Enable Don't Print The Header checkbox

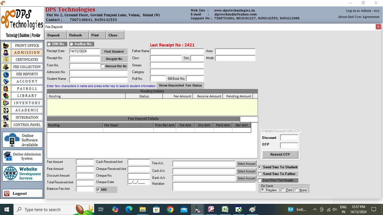260,181
